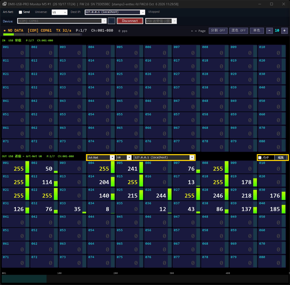
Task: Click the app icon in the title bar
Action: point(4,4)
